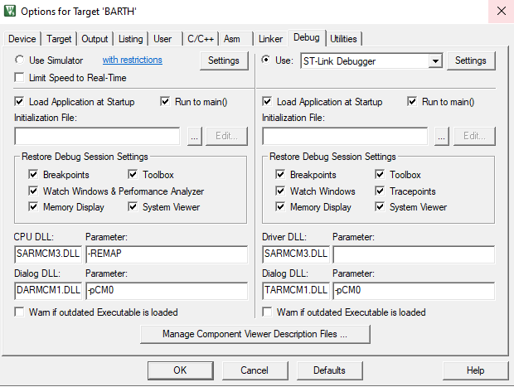The image size is (514, 387).
Task: Click debugger -pCM0 parameter field
Action: tap(414, 291)
